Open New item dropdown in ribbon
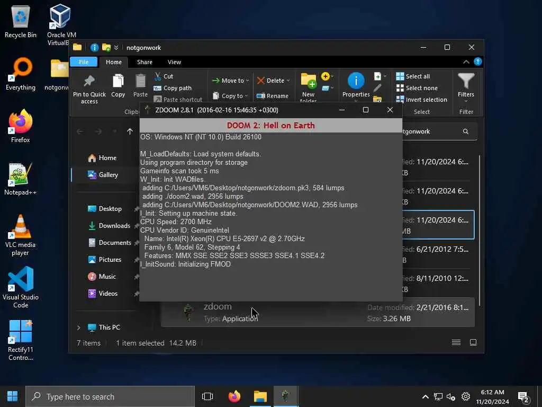Viewport: 542px width, 407px height. pos(327,76)
